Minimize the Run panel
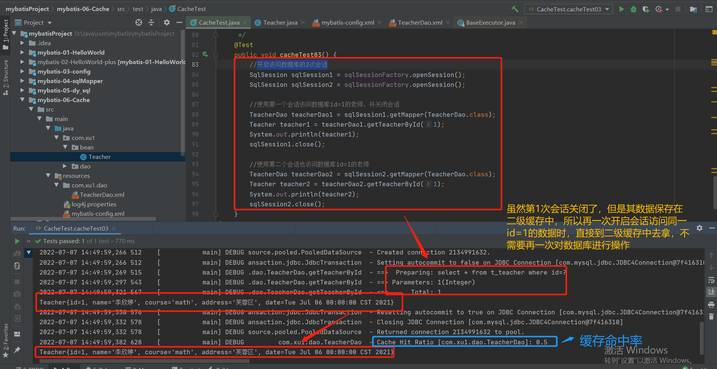Screen dimensions: 717x369 [x=712, y=228]
